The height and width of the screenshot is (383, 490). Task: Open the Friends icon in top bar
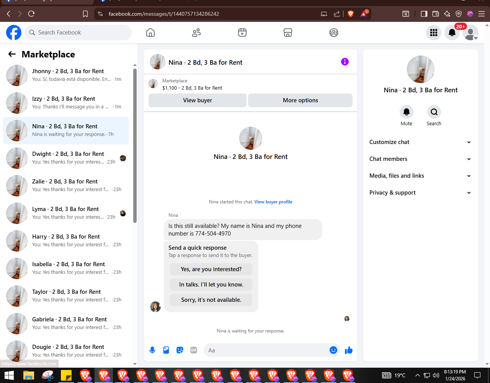pos(196,33)
